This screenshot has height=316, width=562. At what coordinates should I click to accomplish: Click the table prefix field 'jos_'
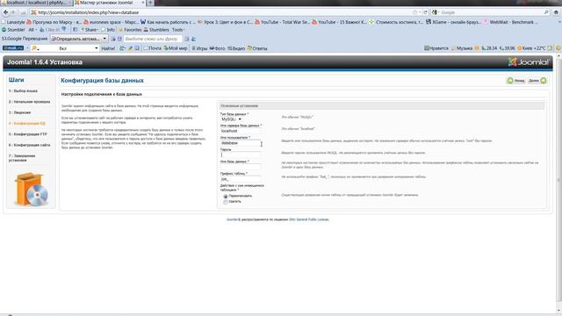[x=241, y=179]
